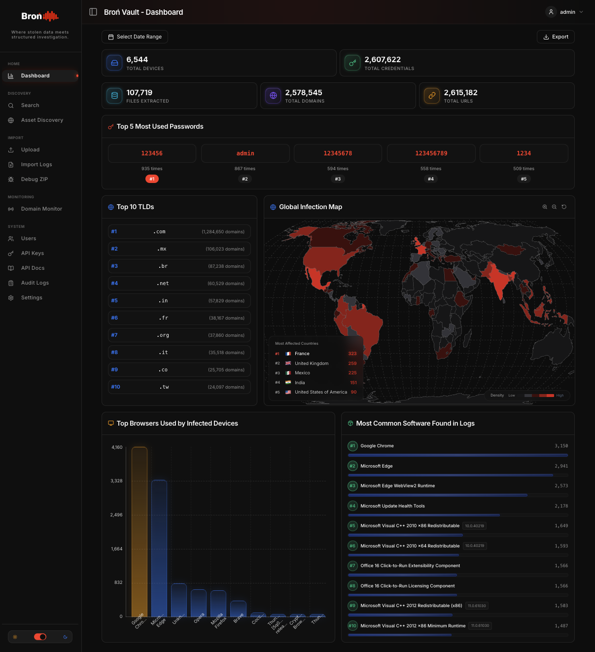Click the sun light-theme icon
The image size is (595, 652).
click(15, 637)
